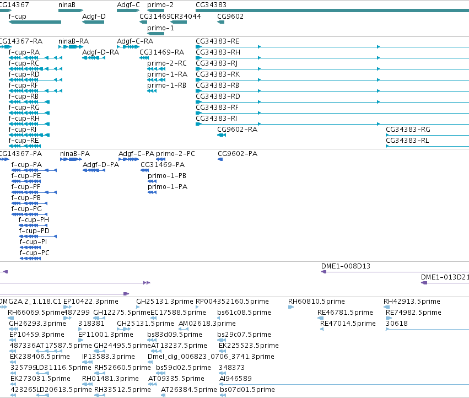Click the CG9602 gene label
This screenshot has height=398, width=469.
click(x=230, y=16)
